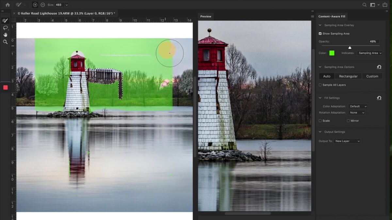The width and height of the screenshot is (392, 220).
Task: Choose the Rectangular sampling area option
Action: [x=348, y=76]
